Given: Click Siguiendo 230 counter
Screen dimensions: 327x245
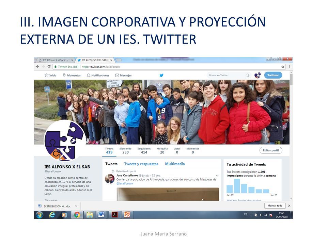Looking at the screenshot, I should [125, 151].
